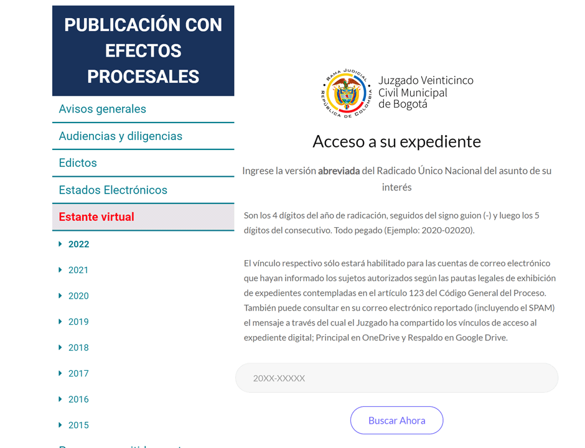
Task: Expand the 2018 year entry
Action: click(78, 347)
